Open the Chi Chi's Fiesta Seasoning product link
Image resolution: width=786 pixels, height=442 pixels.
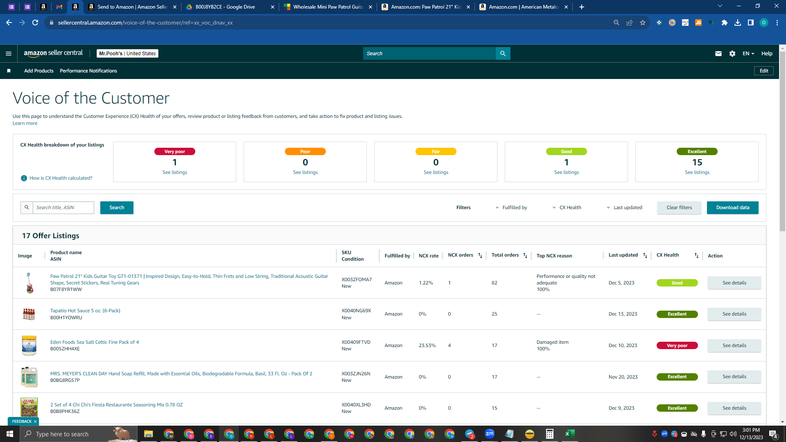click(116, 405)
